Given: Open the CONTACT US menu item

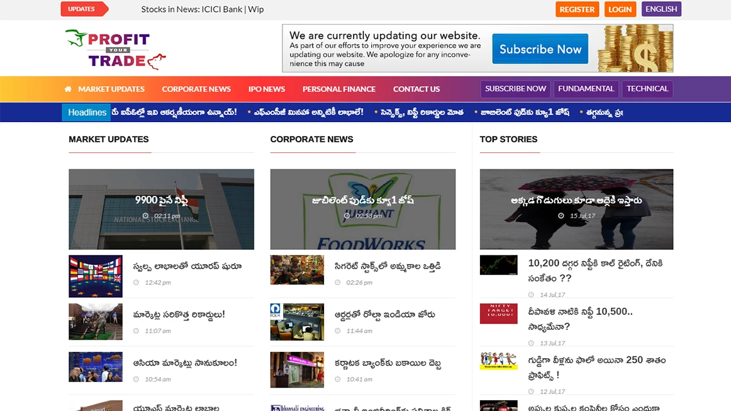Looking at the screenshot, I should pyautogui.click(x=416, y=89).
